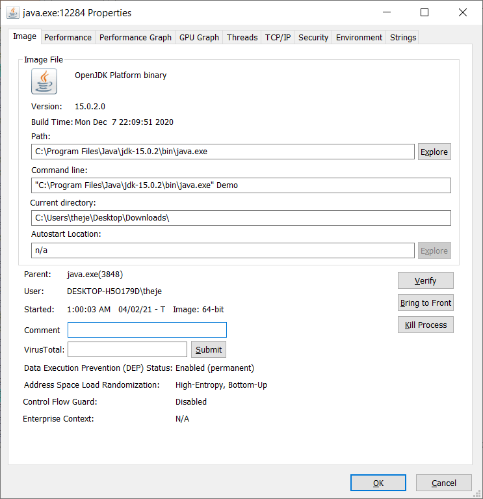View the Security tab
Screen dimensions: 483x499
(313, 38)
